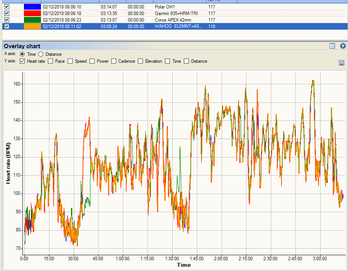348x271 pixels.
Task: Open the Overlay chart panel dropdown arrow
Action: coord(343,46)
